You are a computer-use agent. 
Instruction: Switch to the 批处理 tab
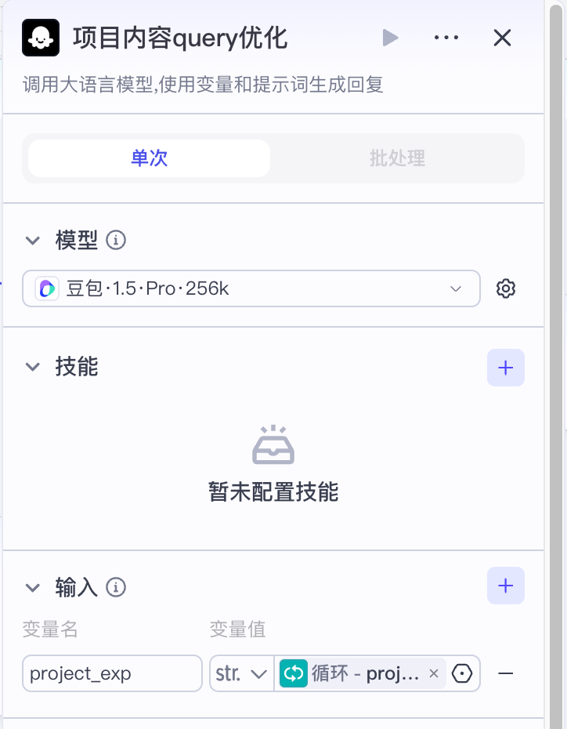tap(397, 158)
